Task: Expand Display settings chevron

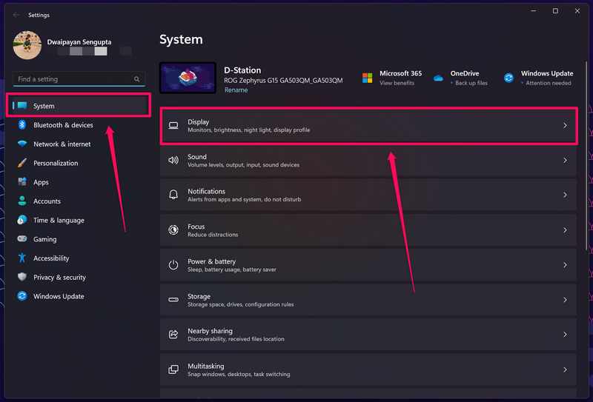Action: coord(565,126)
